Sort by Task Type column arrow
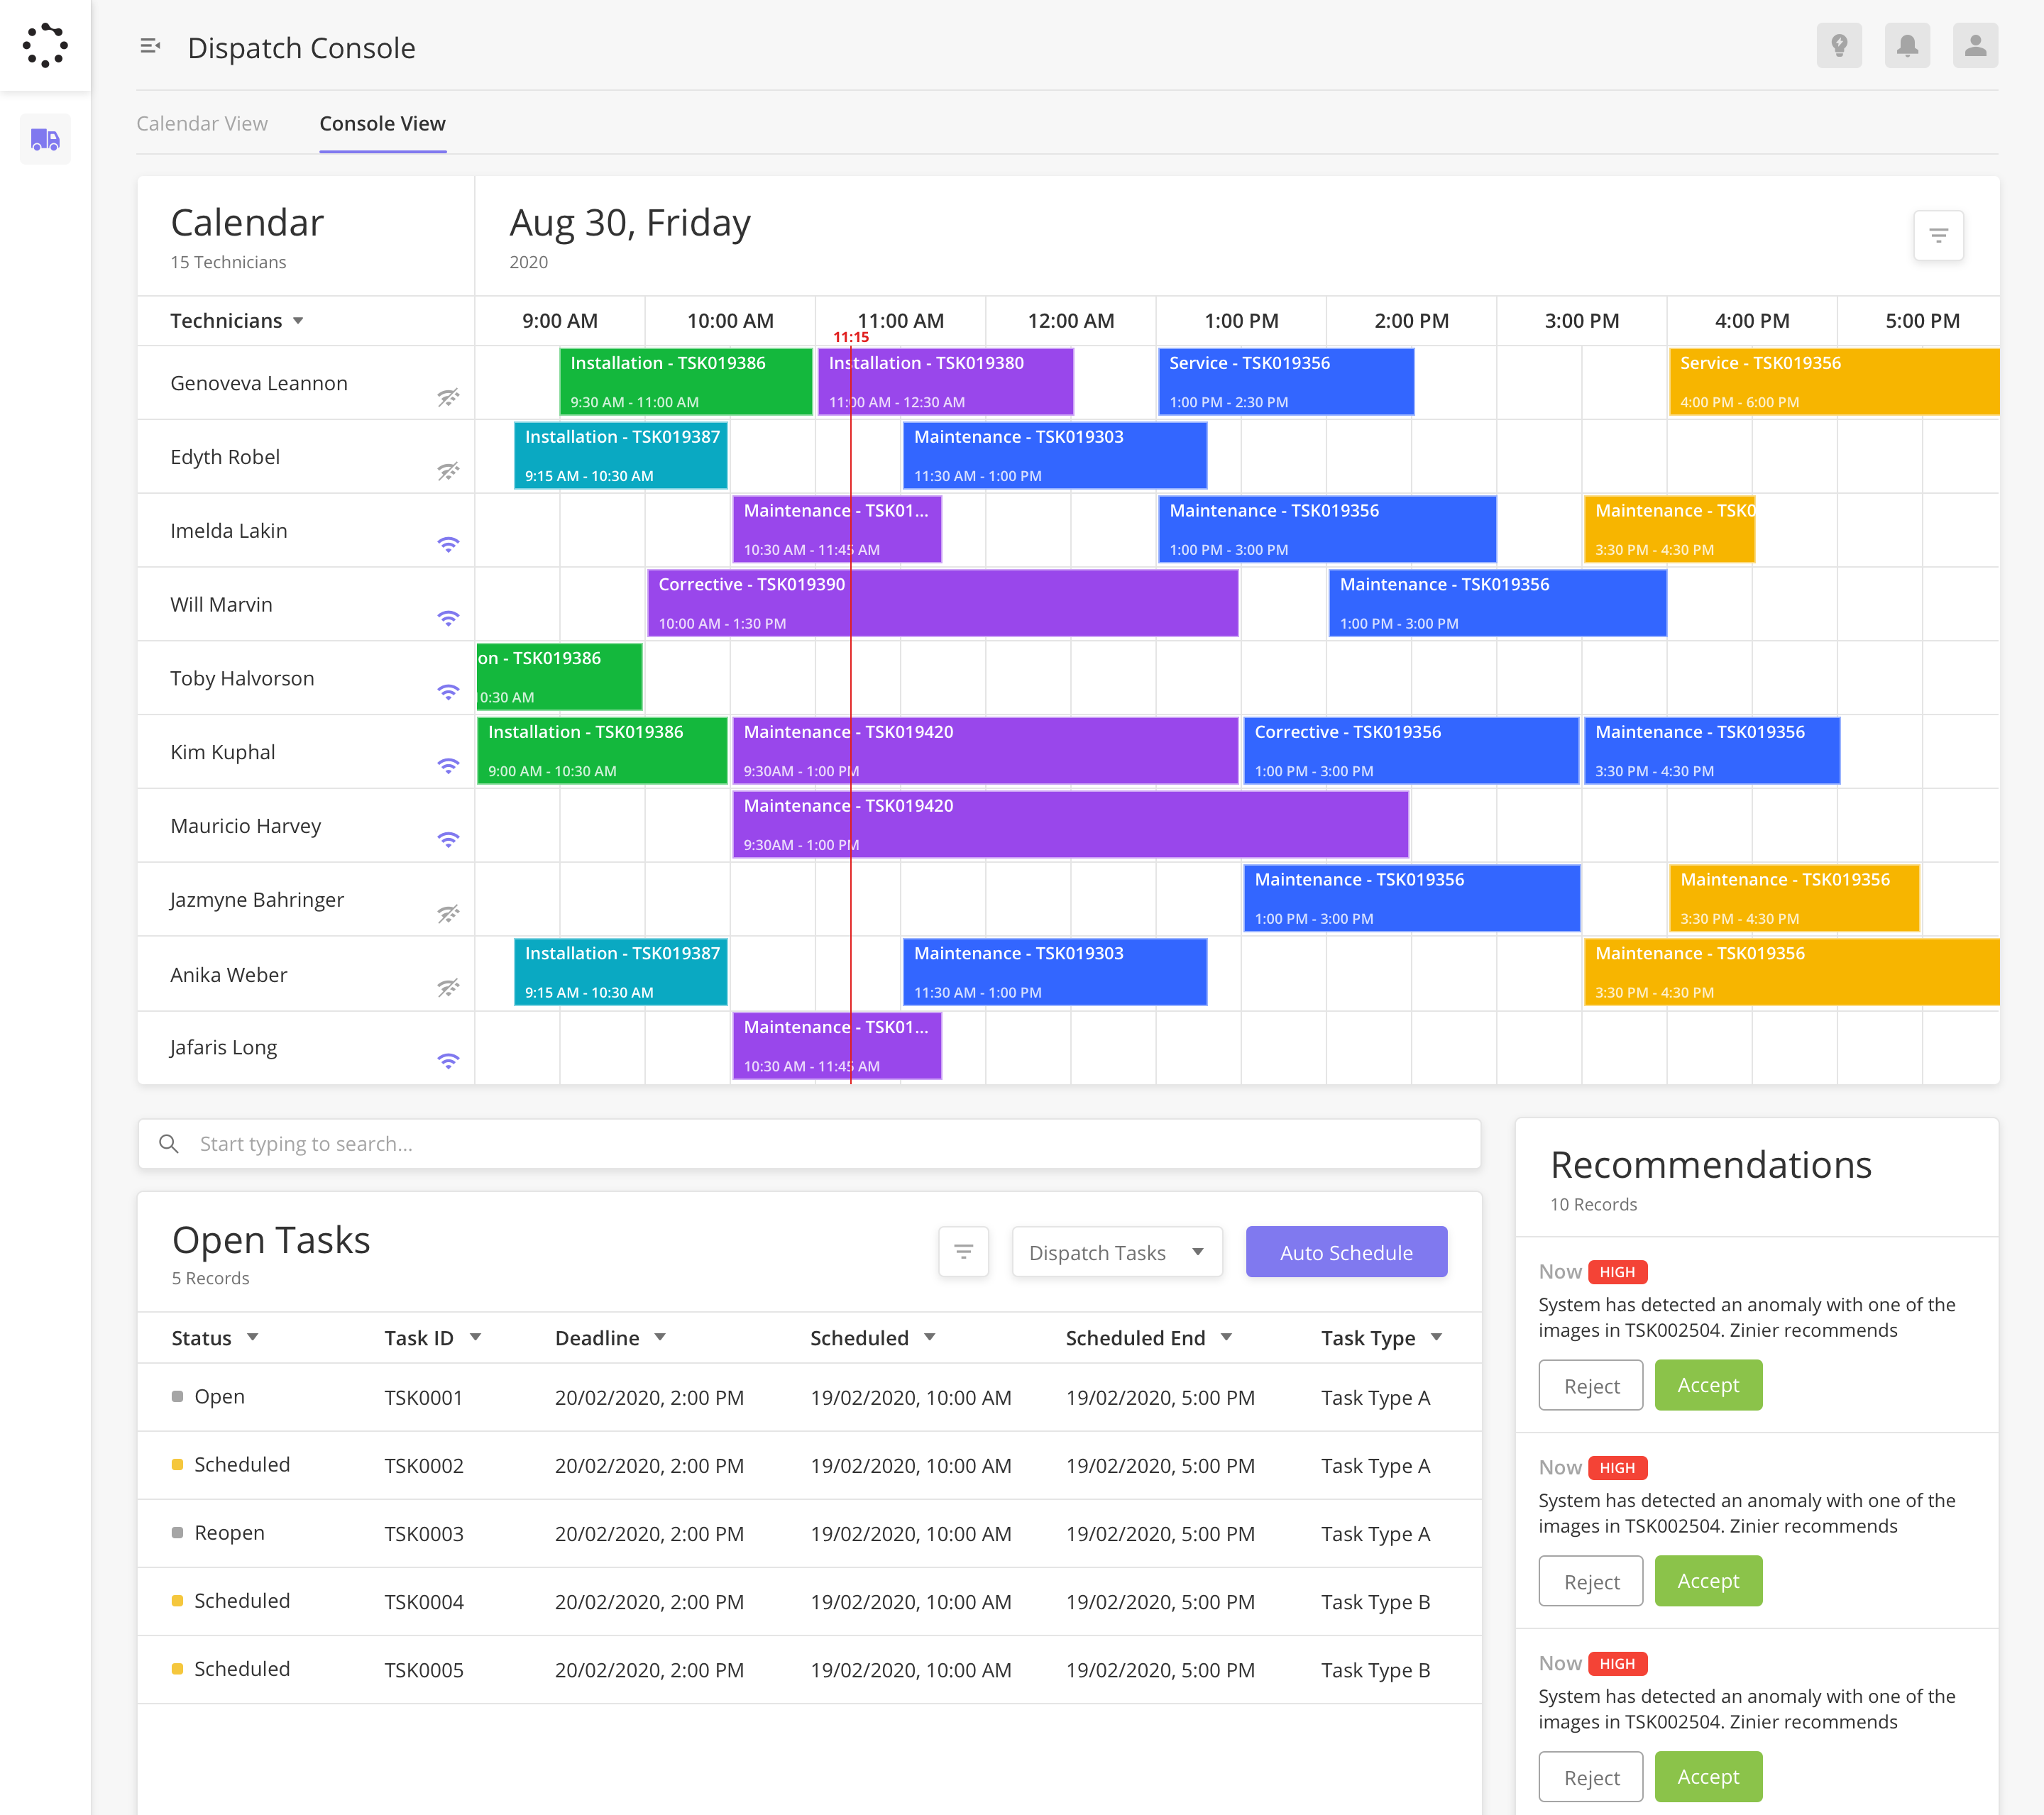Screen dimensions: 2044x1815 coord(1437,1337)
